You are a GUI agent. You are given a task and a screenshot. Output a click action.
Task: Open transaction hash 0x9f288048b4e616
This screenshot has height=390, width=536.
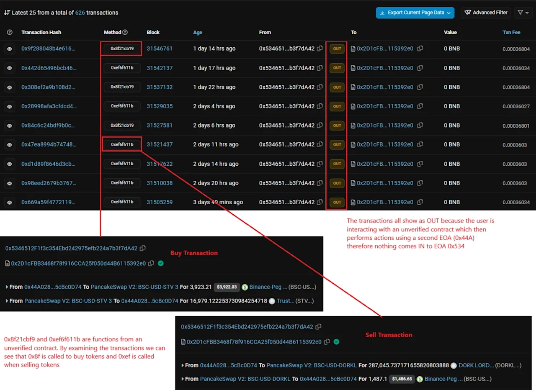point(49,49)
